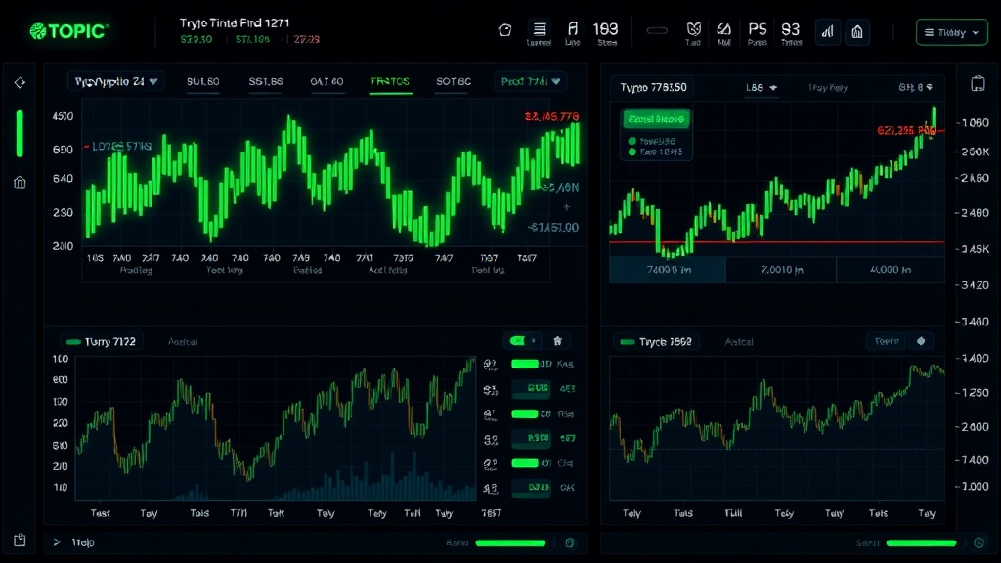Click the triangle drawing icon left of PS
The width and height of the screenshot is (1001, 563).
pyautogui.click(x=724, y=28)
